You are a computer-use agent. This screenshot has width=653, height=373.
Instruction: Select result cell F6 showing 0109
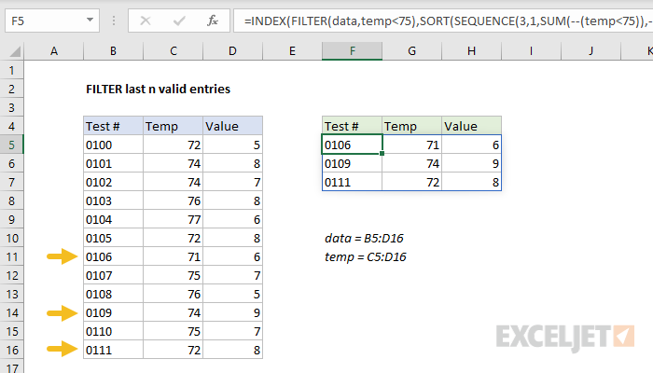352,163
